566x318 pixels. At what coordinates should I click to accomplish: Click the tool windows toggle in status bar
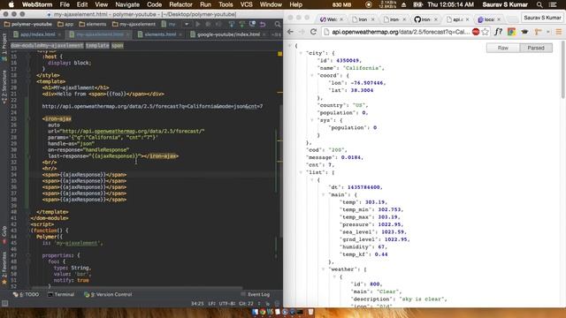coord(4,304)
